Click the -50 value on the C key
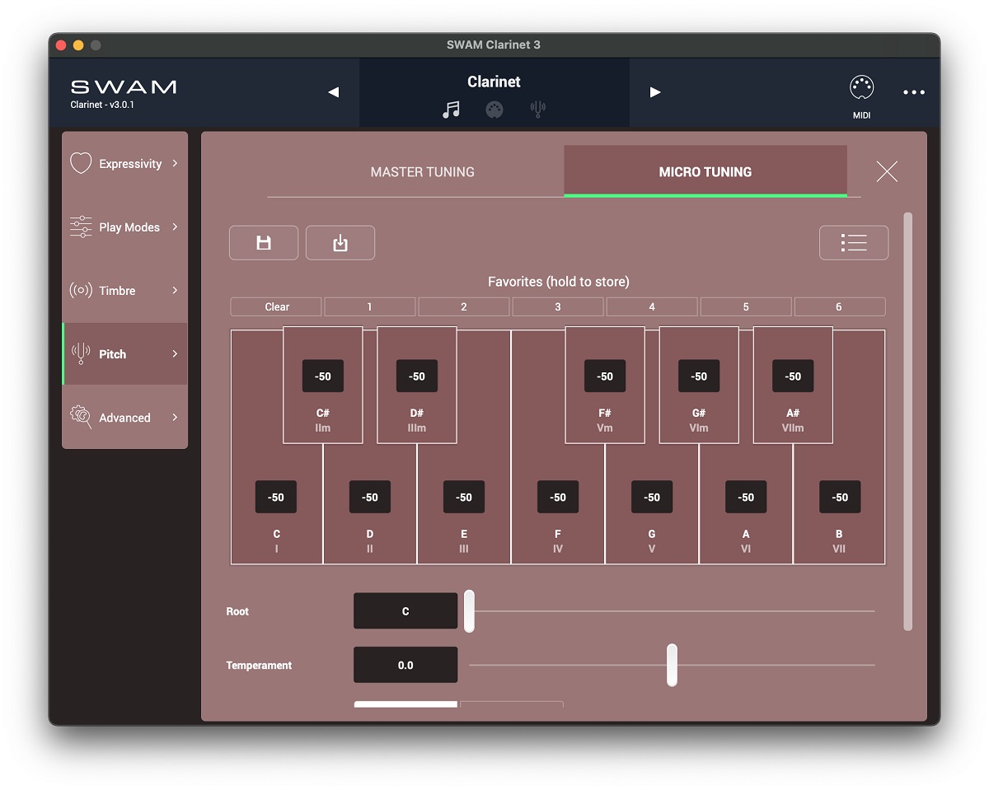The height and width of the screenshot is (790, 989). [276, 497]
